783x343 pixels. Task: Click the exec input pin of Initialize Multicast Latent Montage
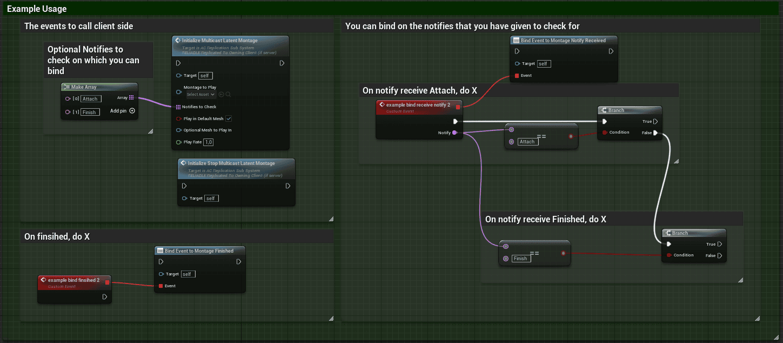[178, 63]
